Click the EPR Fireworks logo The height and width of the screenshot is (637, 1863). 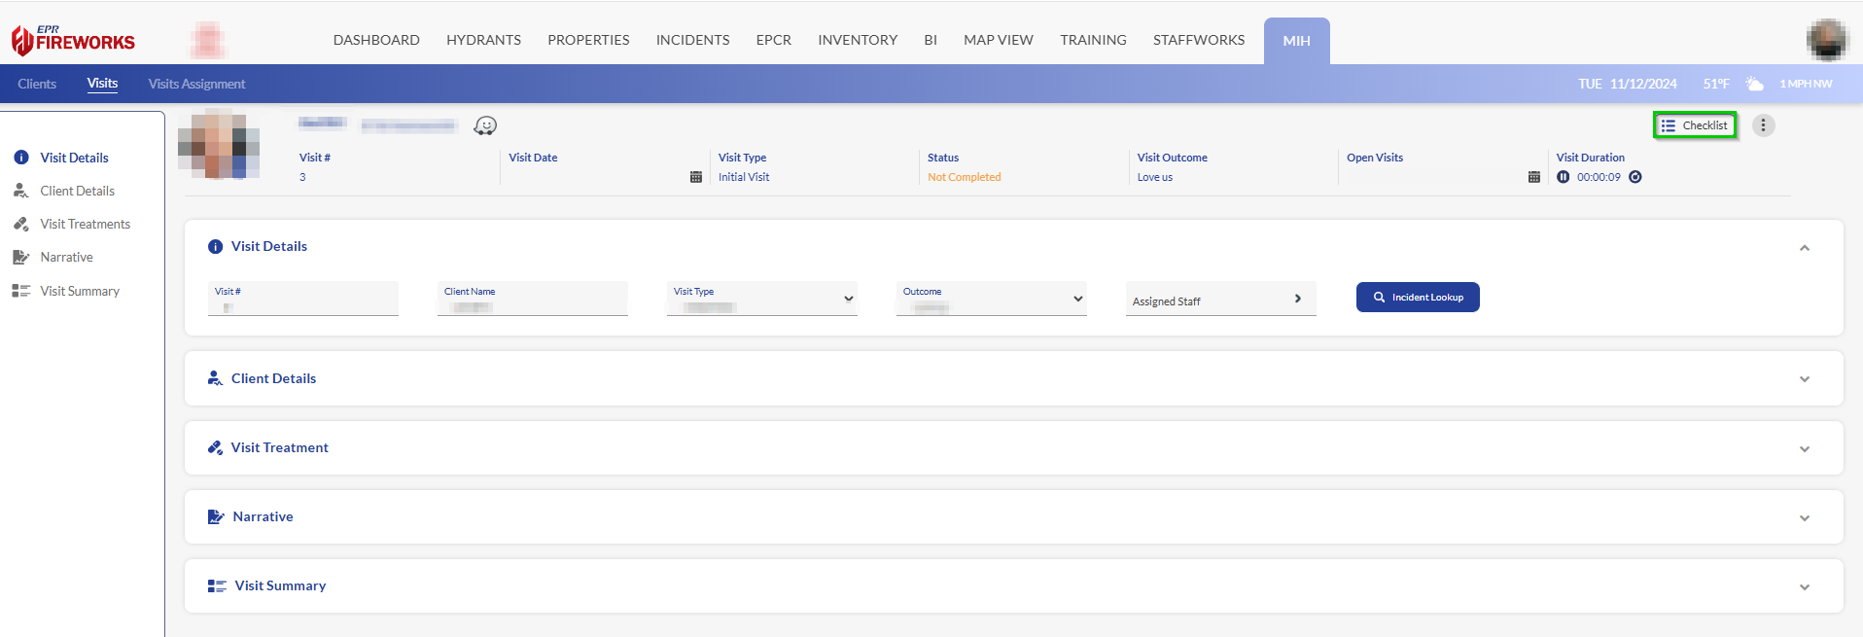(x=74, y=40)
